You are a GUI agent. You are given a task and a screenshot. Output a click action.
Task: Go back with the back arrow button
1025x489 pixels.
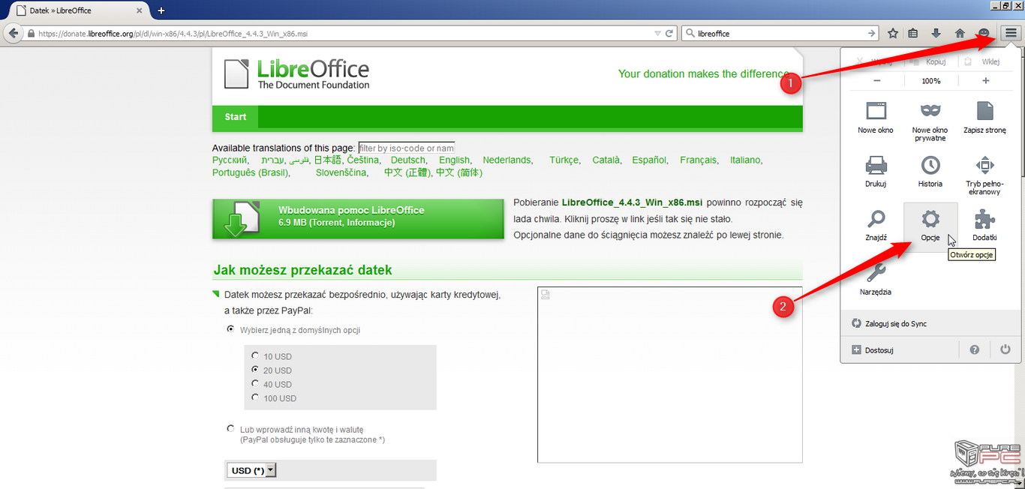13,33
